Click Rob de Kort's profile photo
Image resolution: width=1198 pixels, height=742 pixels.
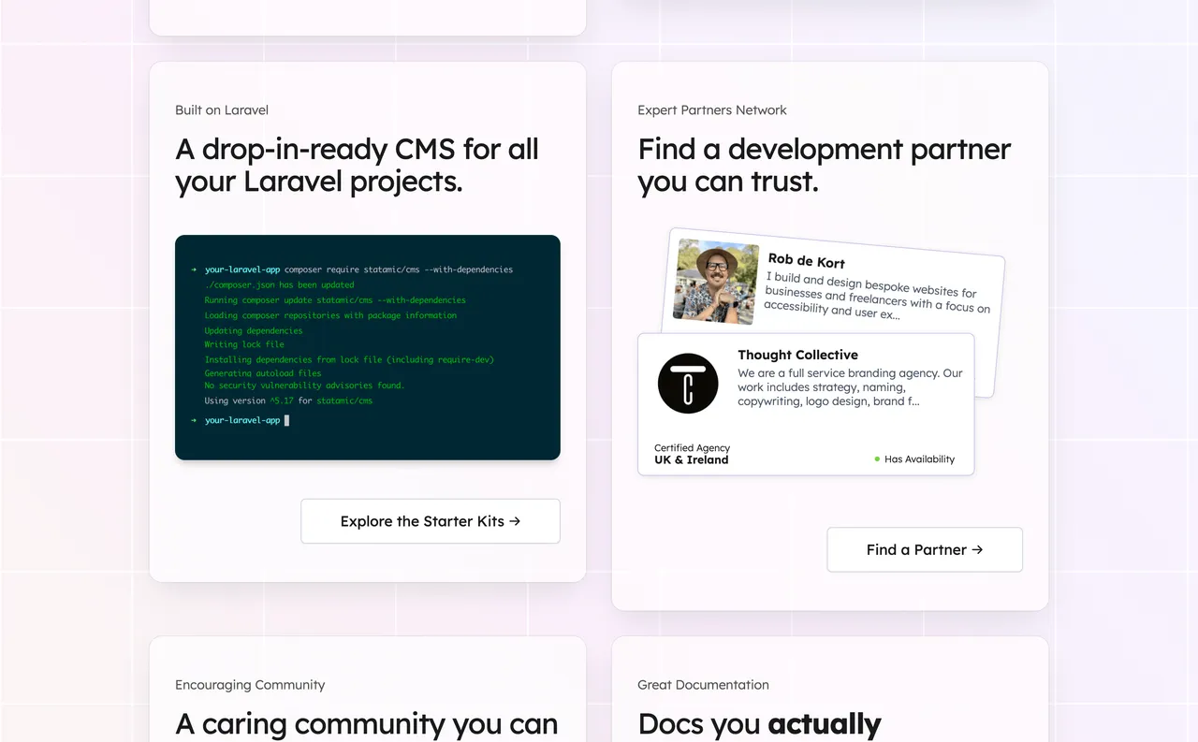715,280
